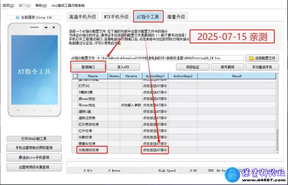Image resolution: width=288 pixels, height=185 pixels.
Task: Click the 进入ATE button
Action: (x=123, y=67)
